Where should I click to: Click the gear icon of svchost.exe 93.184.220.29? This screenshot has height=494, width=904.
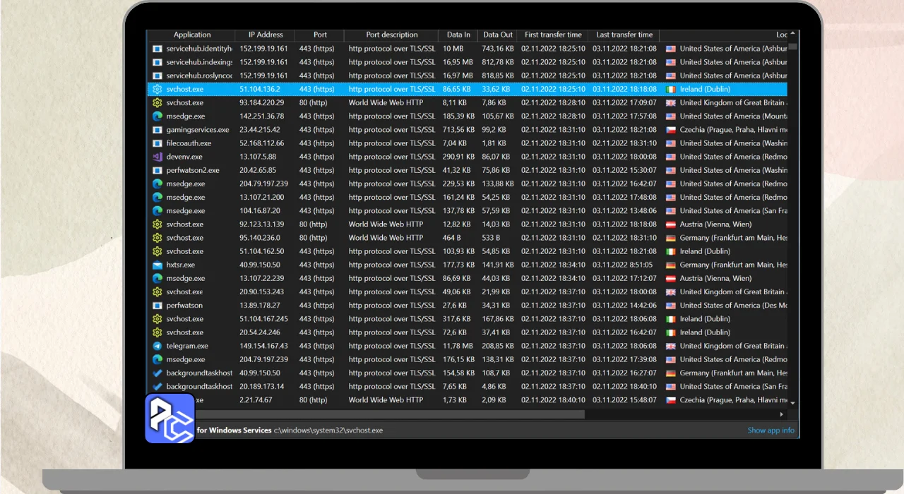pos(157,103)
